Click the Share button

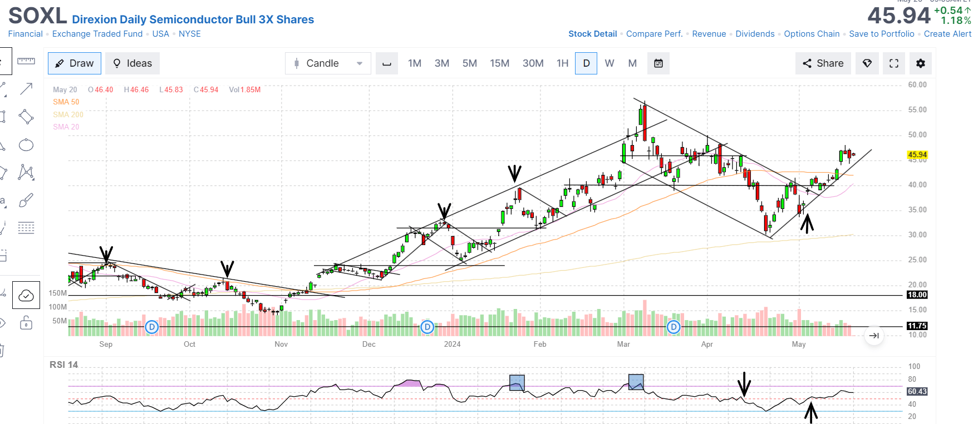pyautogui.click(x=823, y=63)
